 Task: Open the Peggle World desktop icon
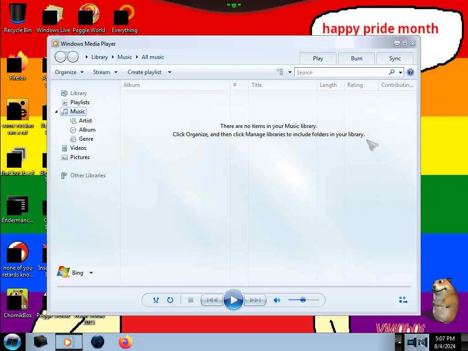point(89,18)
